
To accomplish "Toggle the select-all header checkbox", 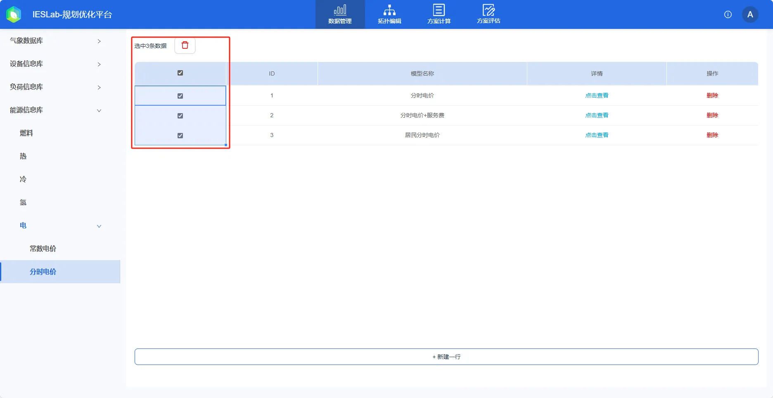I will [x=180, y=73].
